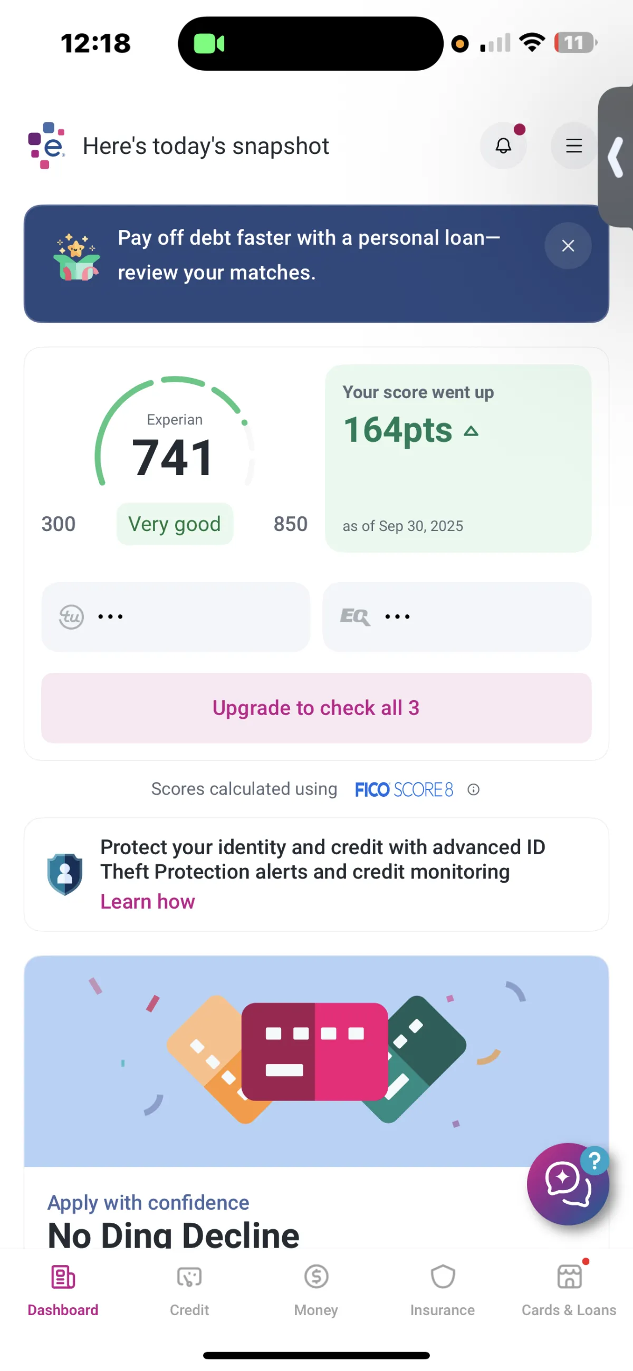Tap the Experian logo icon
The height and width of the screenshot is (1371, 633).
(46, 146)
